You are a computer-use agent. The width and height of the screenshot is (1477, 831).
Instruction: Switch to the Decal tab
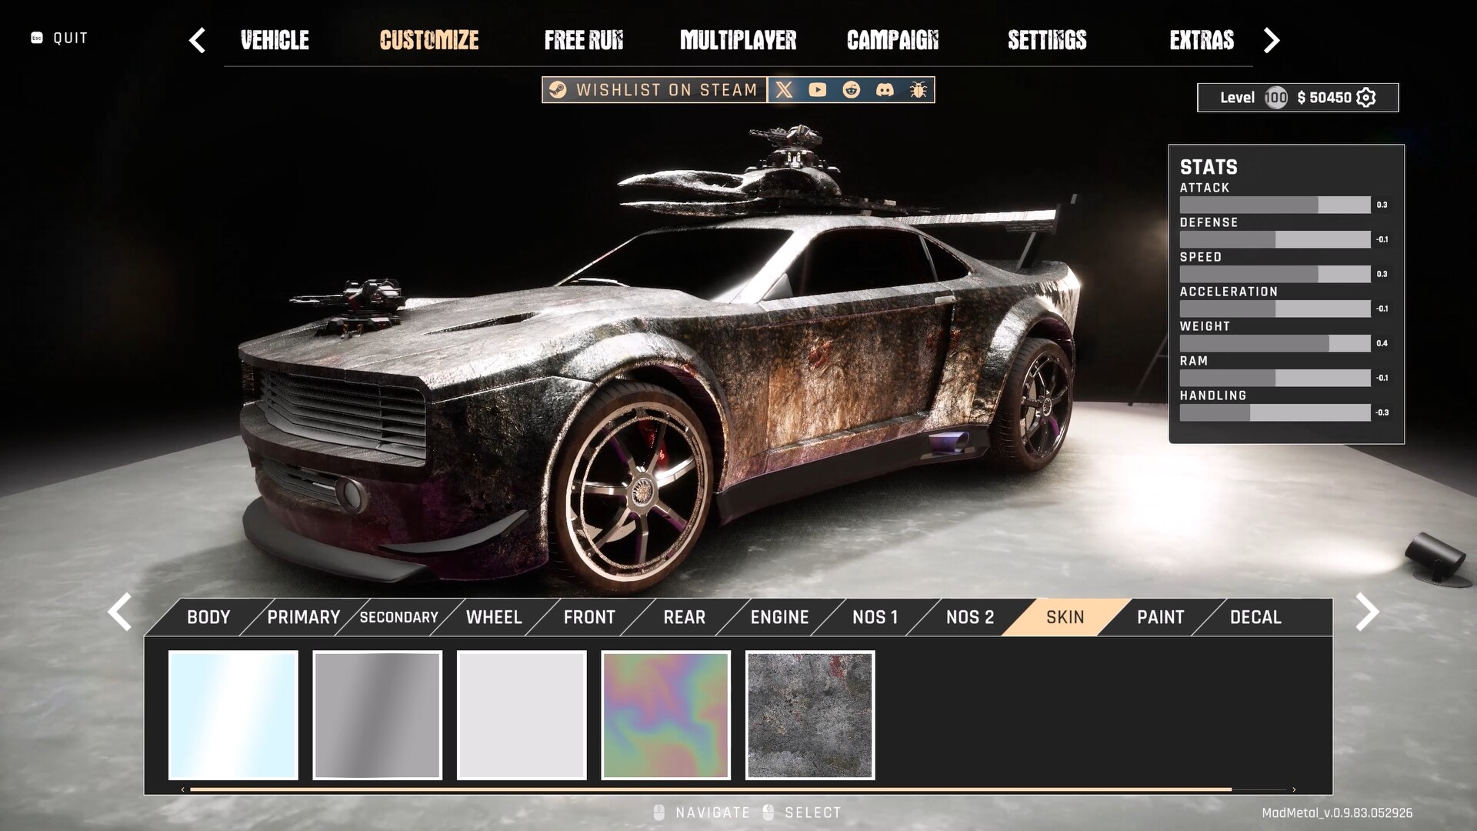click(1256, 617)
